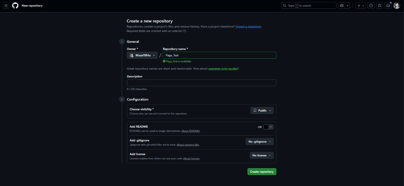Viewport: 404px width, 186px height.
Task: Open the About READMEs link
Action: coord(190,131)
